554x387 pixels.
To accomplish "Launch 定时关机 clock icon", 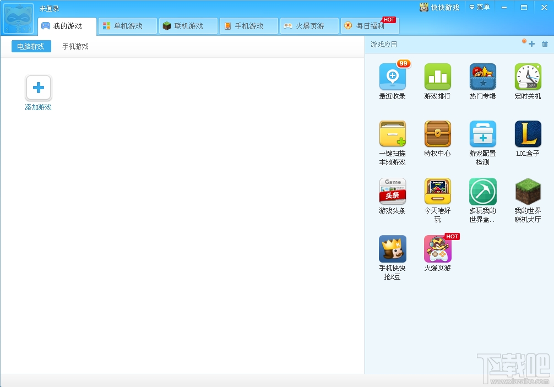I will tap(528, 77).
